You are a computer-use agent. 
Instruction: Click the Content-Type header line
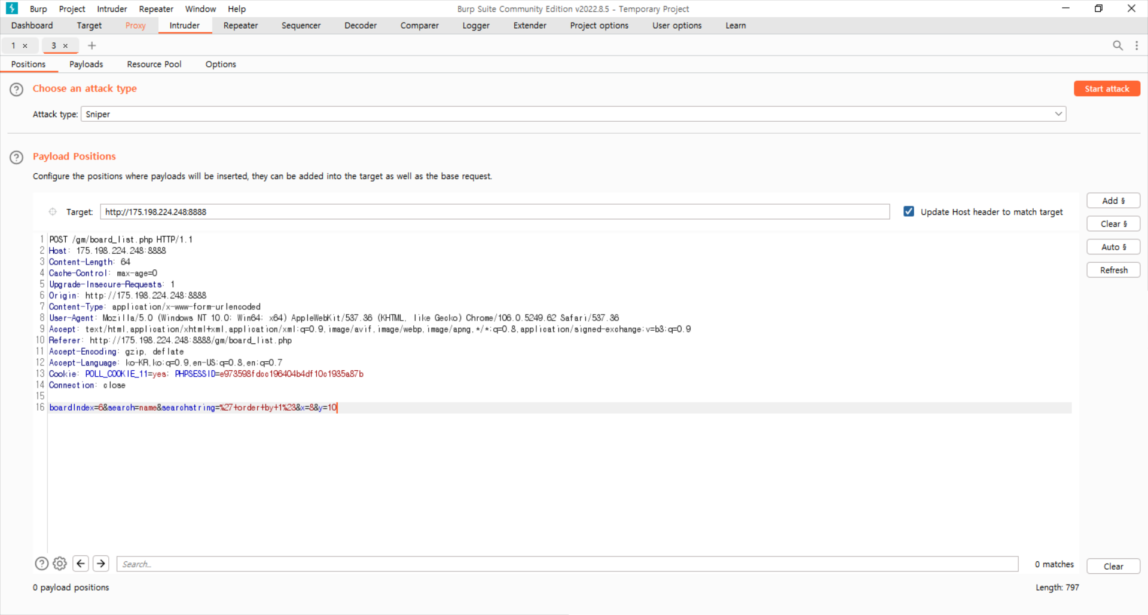pyautogui.click(x=155, y=307)
